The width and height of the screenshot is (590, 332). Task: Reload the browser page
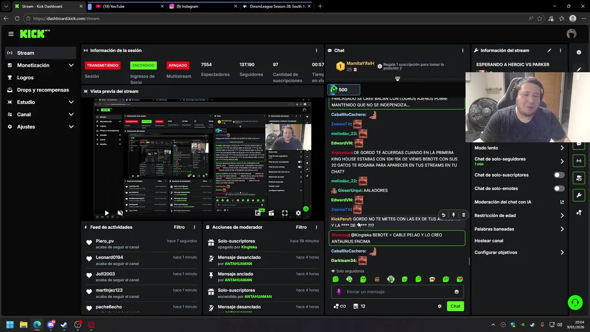click(17, 18)
